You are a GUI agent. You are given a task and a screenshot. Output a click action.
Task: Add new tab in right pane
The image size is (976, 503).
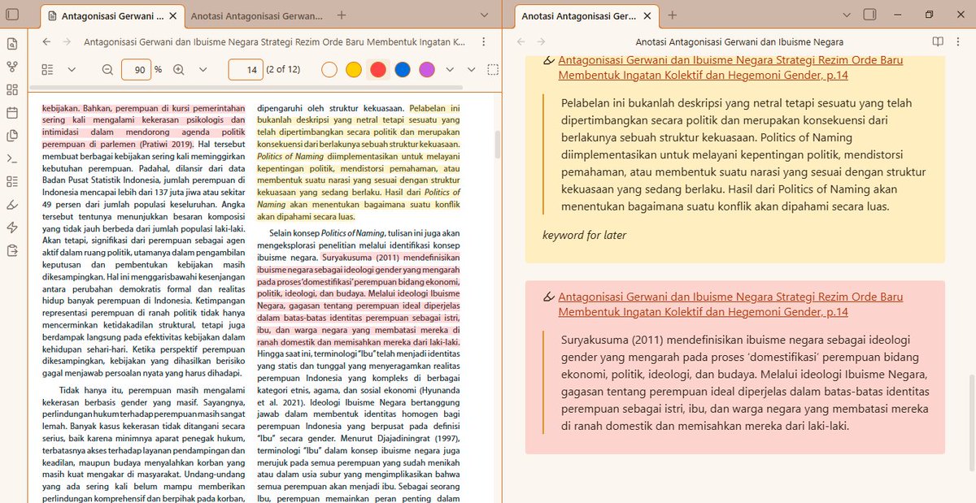[672, 15]
